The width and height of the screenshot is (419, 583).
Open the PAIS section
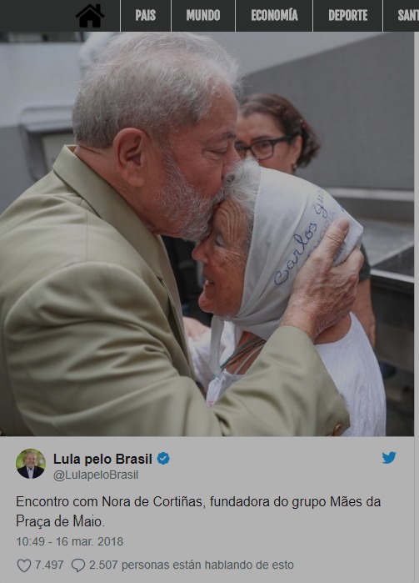[x=146, y=16]
